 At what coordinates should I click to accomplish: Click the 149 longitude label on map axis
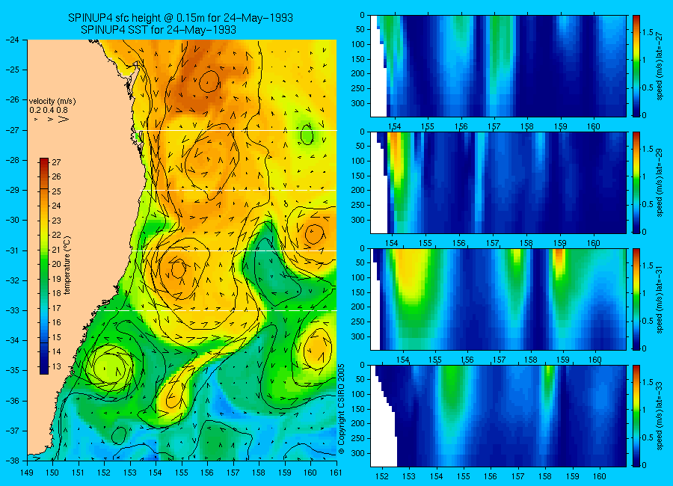[27, 473]
